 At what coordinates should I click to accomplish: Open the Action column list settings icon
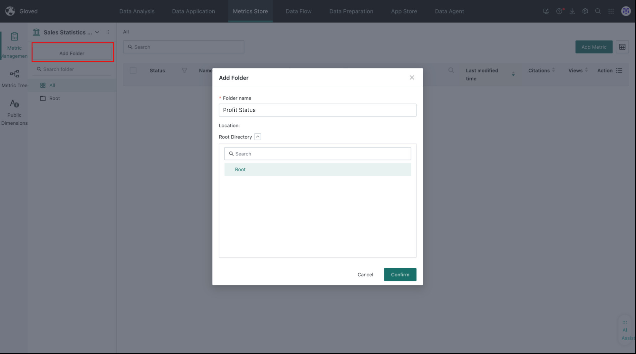coord(619,70)
